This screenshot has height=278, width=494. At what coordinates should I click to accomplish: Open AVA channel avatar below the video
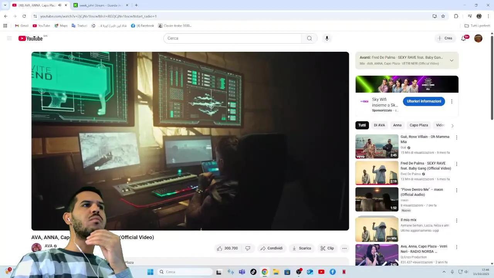point(36,248)
